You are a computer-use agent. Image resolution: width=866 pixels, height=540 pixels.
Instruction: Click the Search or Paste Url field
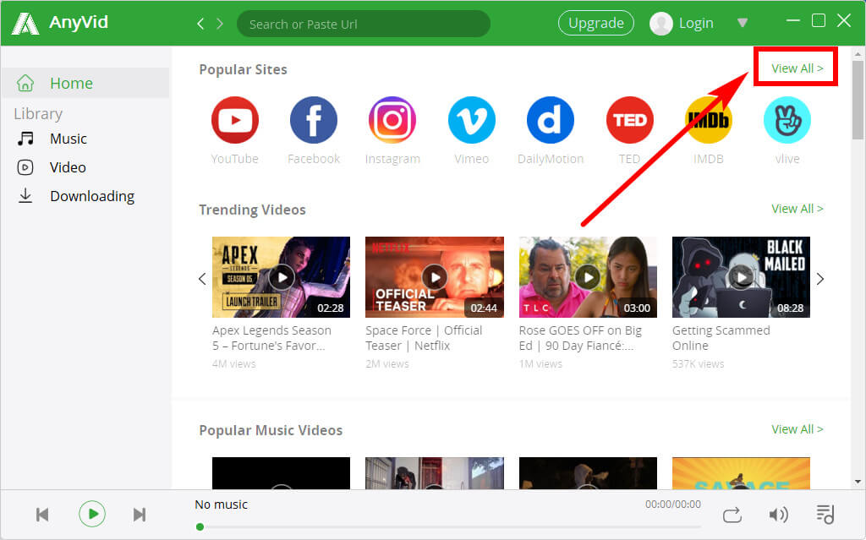[364, 24]
